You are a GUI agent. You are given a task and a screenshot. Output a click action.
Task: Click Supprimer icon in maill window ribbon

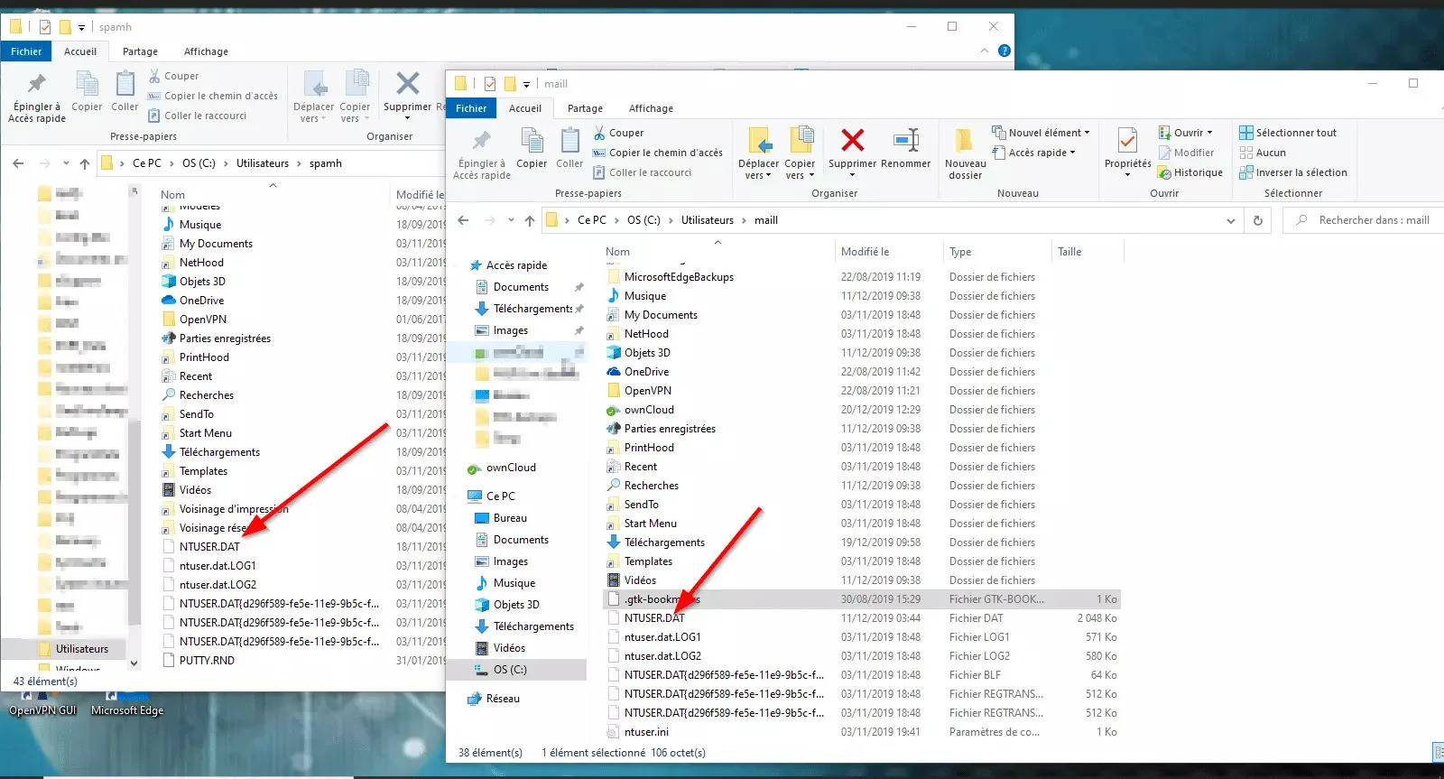click(x=852, y=141)
